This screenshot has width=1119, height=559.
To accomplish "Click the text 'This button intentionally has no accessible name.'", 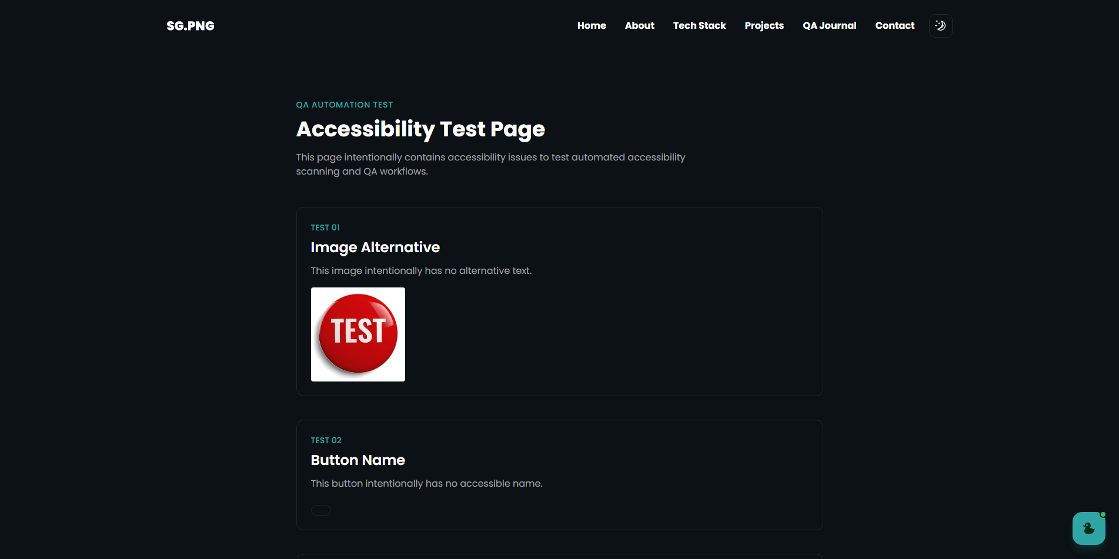I will 427,483.
